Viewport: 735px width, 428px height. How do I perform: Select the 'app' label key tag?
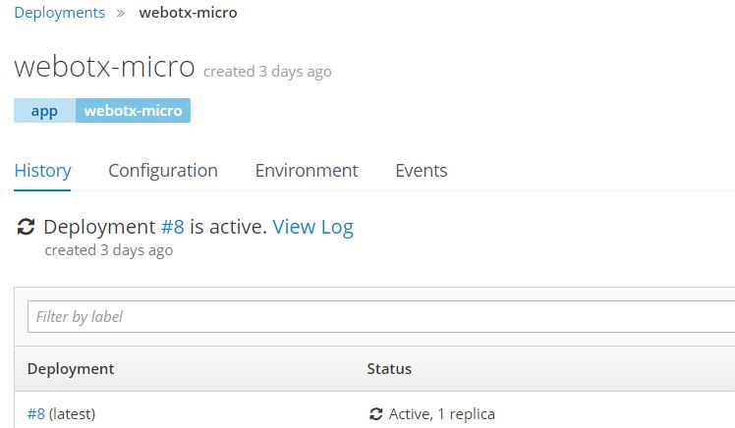44,111
